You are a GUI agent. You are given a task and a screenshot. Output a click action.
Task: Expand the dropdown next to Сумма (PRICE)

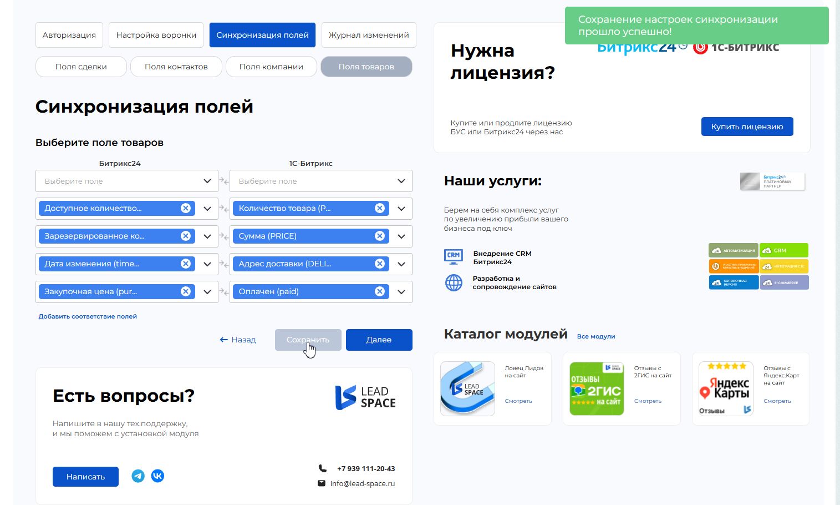(401, 236)
